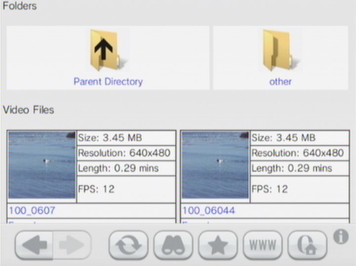Click the Folders section heading

[20, 7]
